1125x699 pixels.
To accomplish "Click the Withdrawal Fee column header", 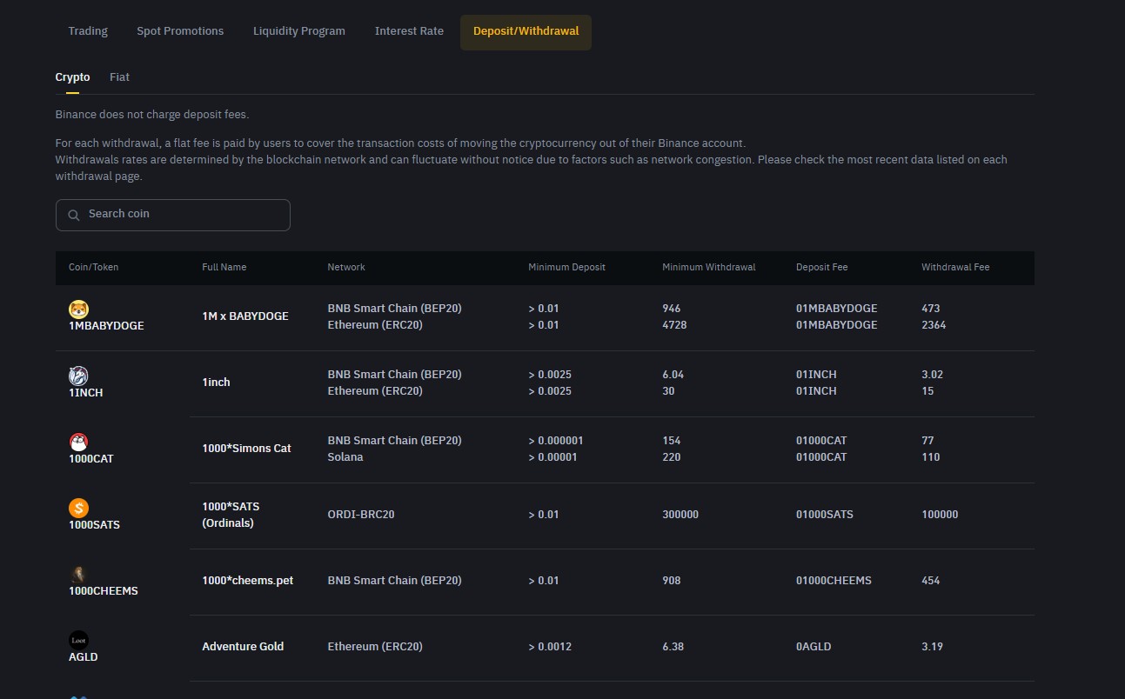I will point(954,268).
